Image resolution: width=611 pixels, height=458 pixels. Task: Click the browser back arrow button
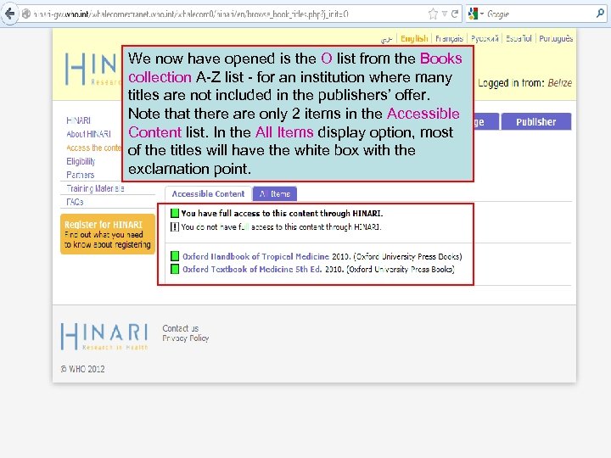pos(9,14)
